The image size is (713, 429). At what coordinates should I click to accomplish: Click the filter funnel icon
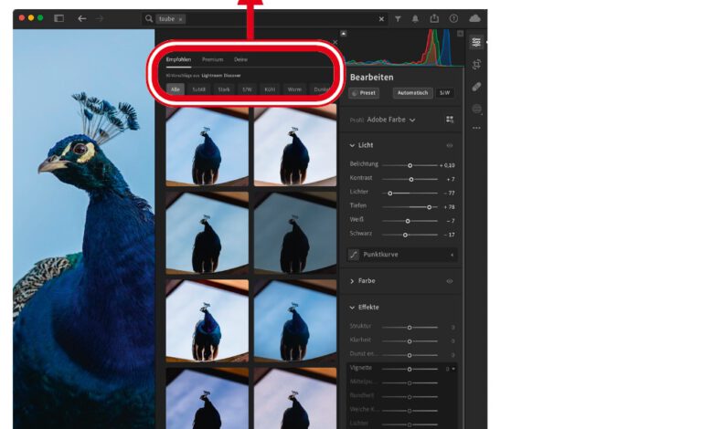coord(398,18)
